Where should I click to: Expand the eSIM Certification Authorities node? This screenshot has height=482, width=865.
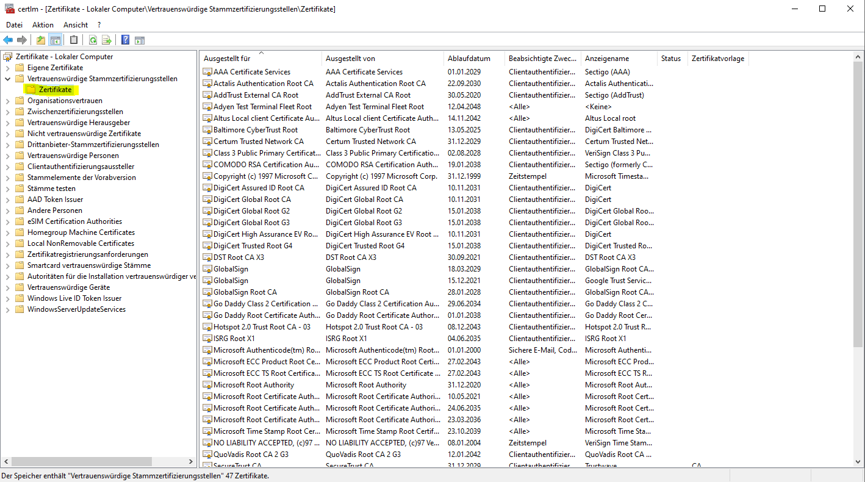coord(7,221)
